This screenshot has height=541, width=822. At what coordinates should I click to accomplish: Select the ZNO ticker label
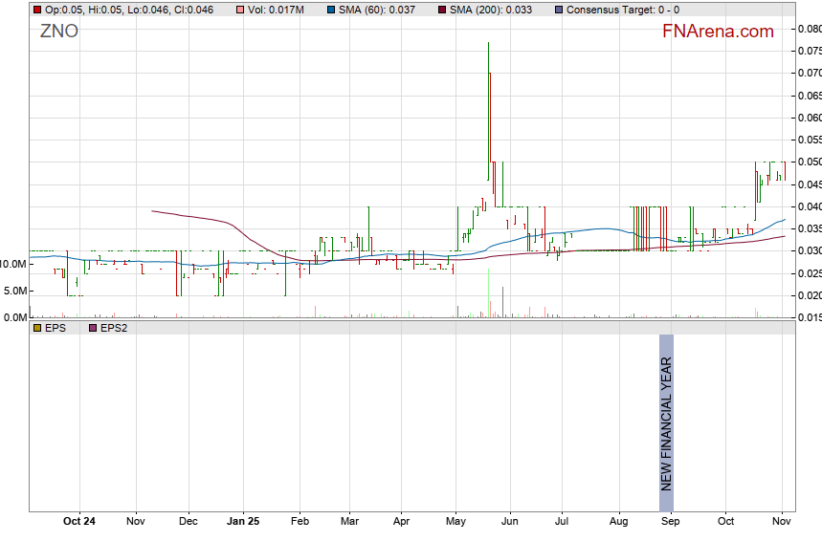click(59, 31)
